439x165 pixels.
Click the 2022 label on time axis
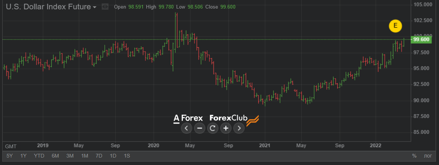pyautogui.click(x=375, y=146)
